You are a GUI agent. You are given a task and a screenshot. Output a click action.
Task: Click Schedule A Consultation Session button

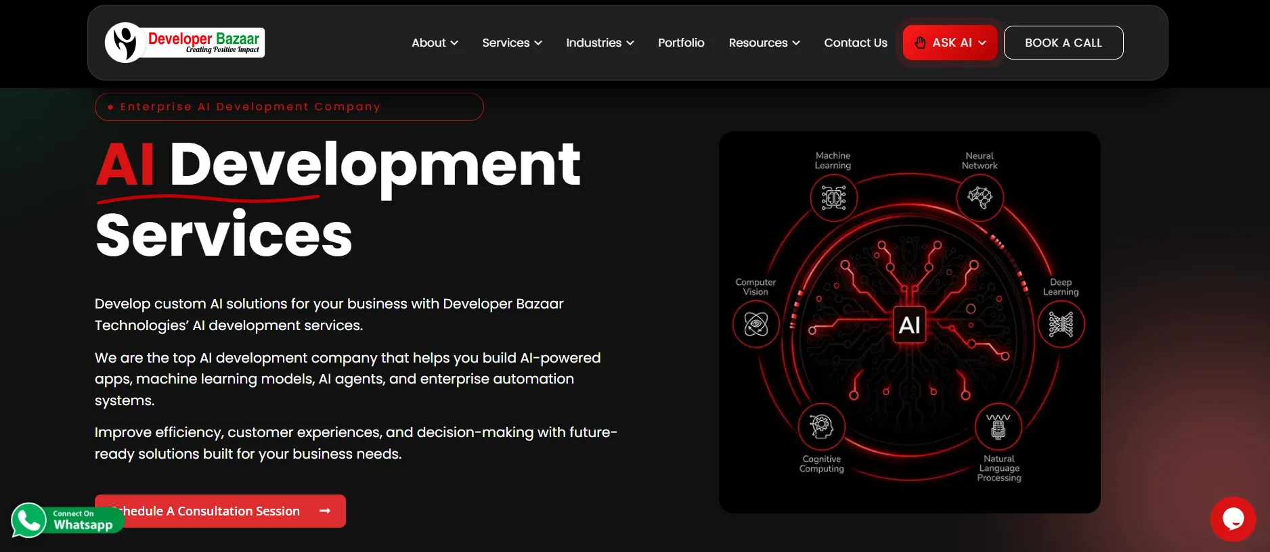click(220, 511)
